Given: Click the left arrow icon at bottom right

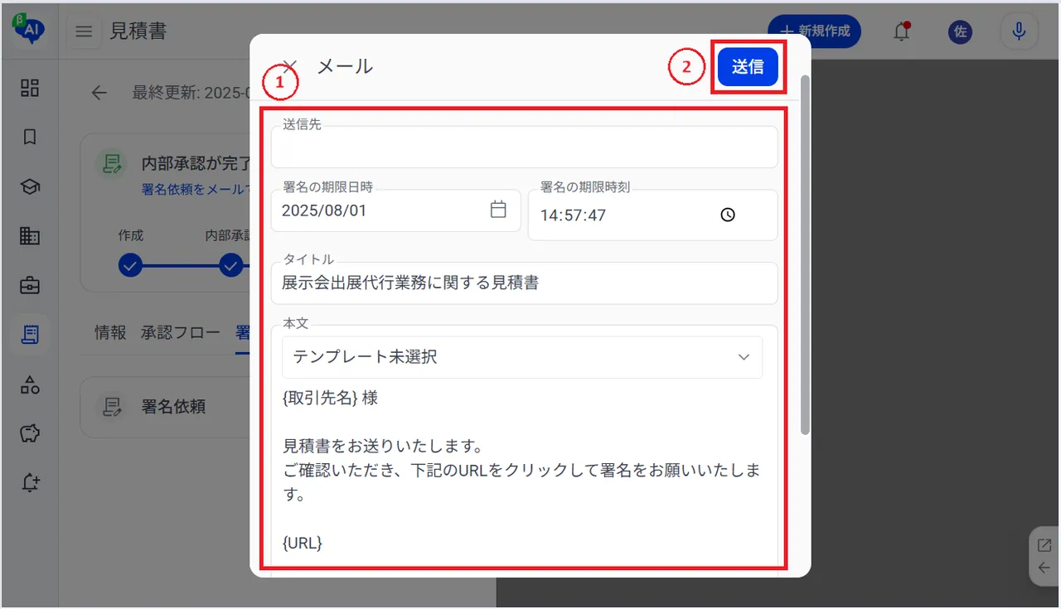Looking at the screenshot, I should 1044,568.
